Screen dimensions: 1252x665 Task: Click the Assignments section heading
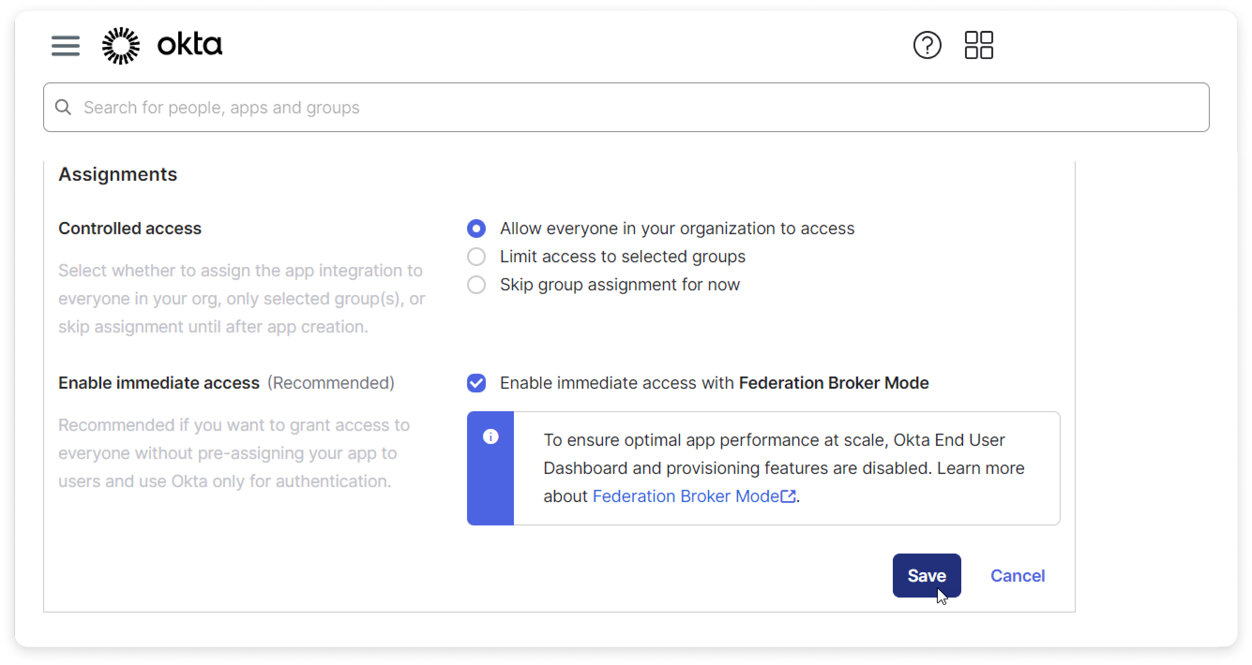(118, 174)
